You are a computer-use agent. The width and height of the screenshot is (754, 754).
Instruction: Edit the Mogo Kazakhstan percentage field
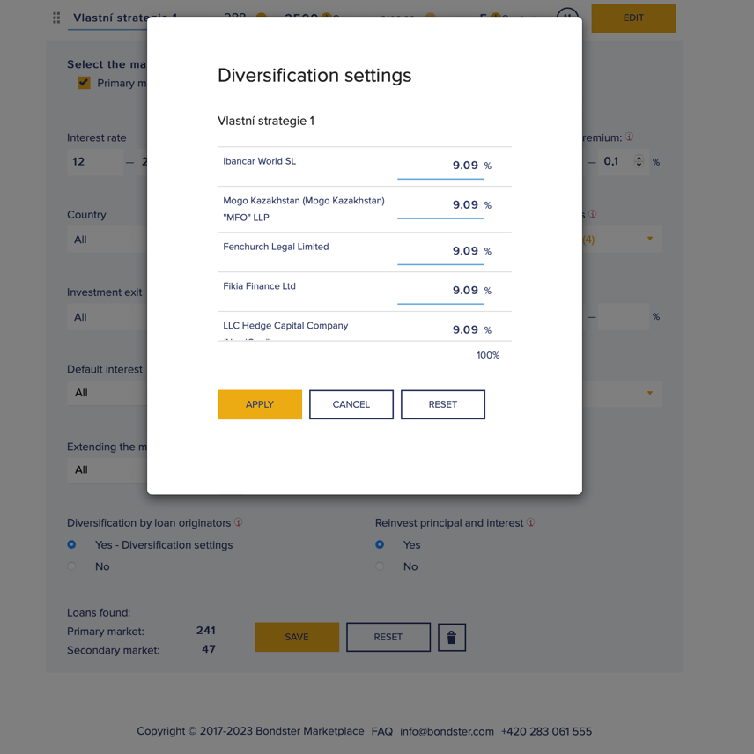440,205
